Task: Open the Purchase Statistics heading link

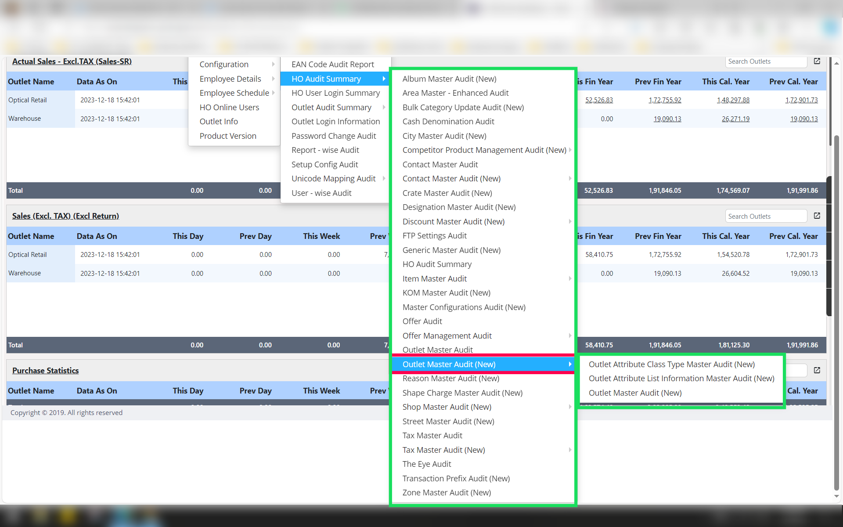Action: 45,371
